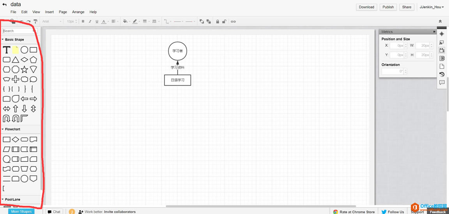Open the line color pencil picker
The height and width of the screenshot is (214, 449).
point(136,21)
